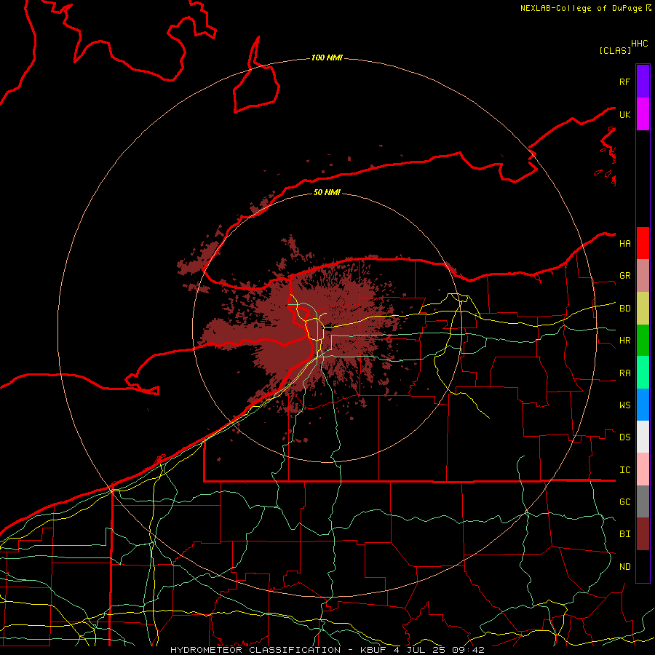Click the RA mint-green legend color swatch
655x655 pixels.
(x=643, y=373)
